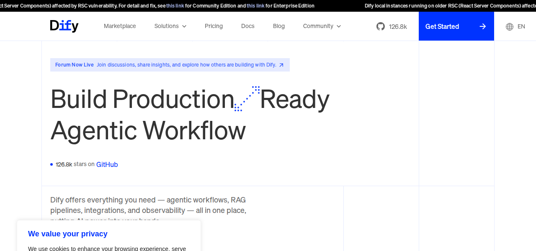The image size is (536, 251).
Task: Open the Marketplace menu item
Action: point(120,26)
